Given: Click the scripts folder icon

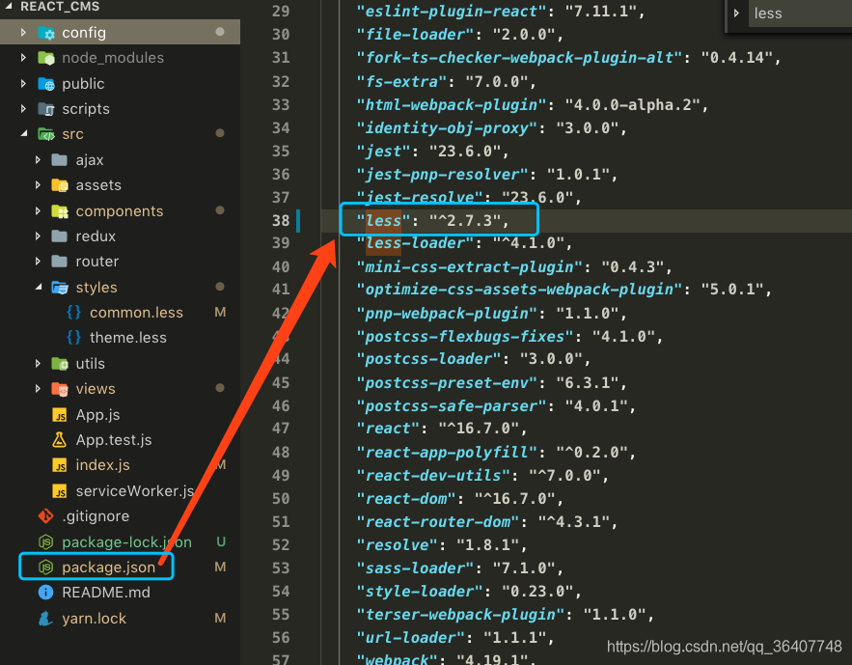Looking at the screenshot, I should [46, 109].
